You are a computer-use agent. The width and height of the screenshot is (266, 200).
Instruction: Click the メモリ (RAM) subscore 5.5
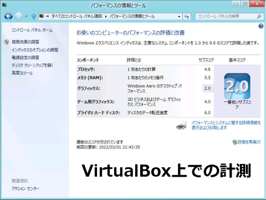(x=207, y=78)
